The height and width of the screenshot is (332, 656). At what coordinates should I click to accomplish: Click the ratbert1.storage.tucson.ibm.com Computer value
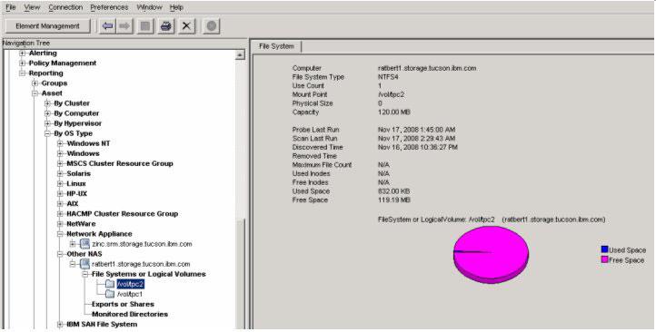click(x=427, y=68)
